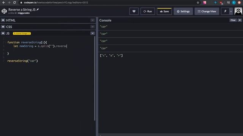Select the ["c", "a", "r"] console output

tap(111, 56)
